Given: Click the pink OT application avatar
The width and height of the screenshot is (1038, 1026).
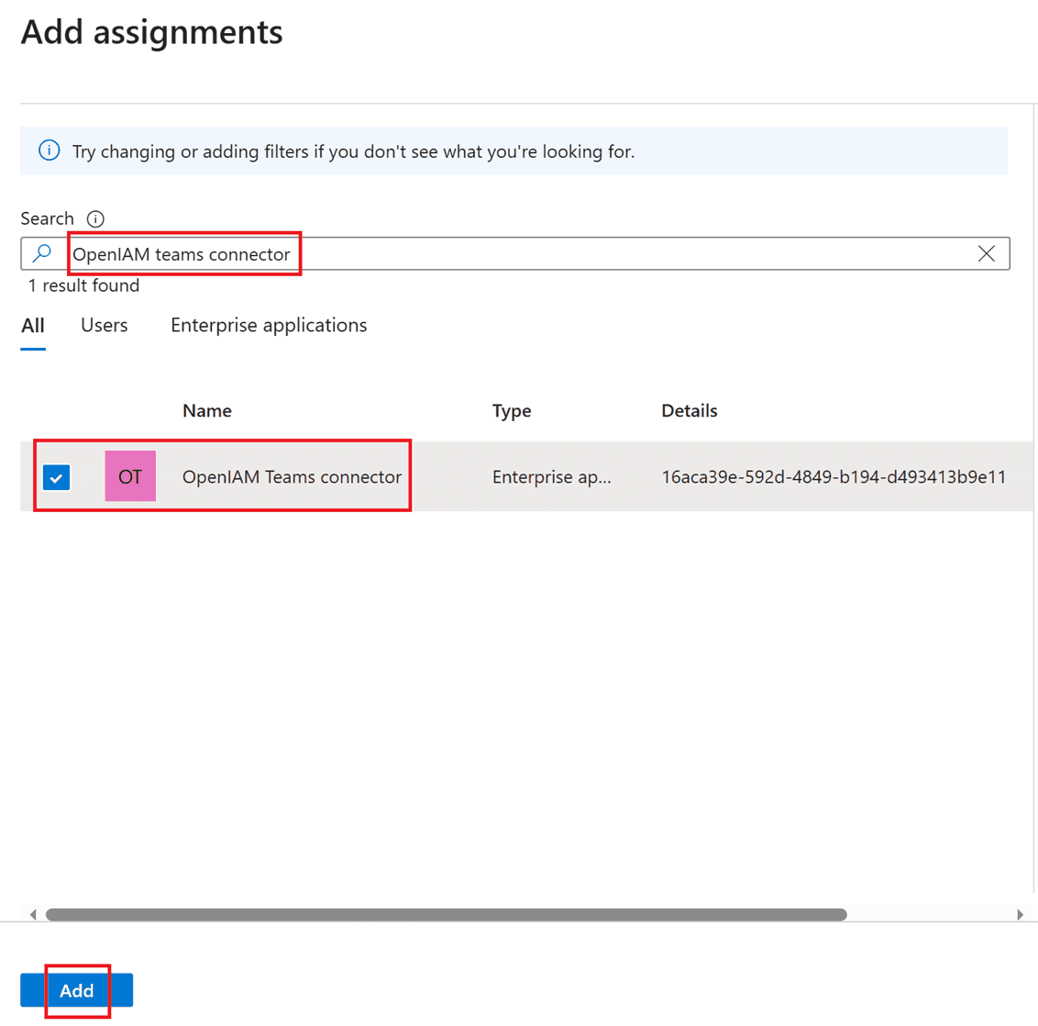Looking at the screenshot, I should (130, 476).
